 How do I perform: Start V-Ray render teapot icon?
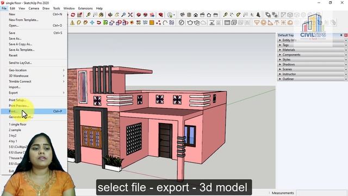tap(190, 22)
